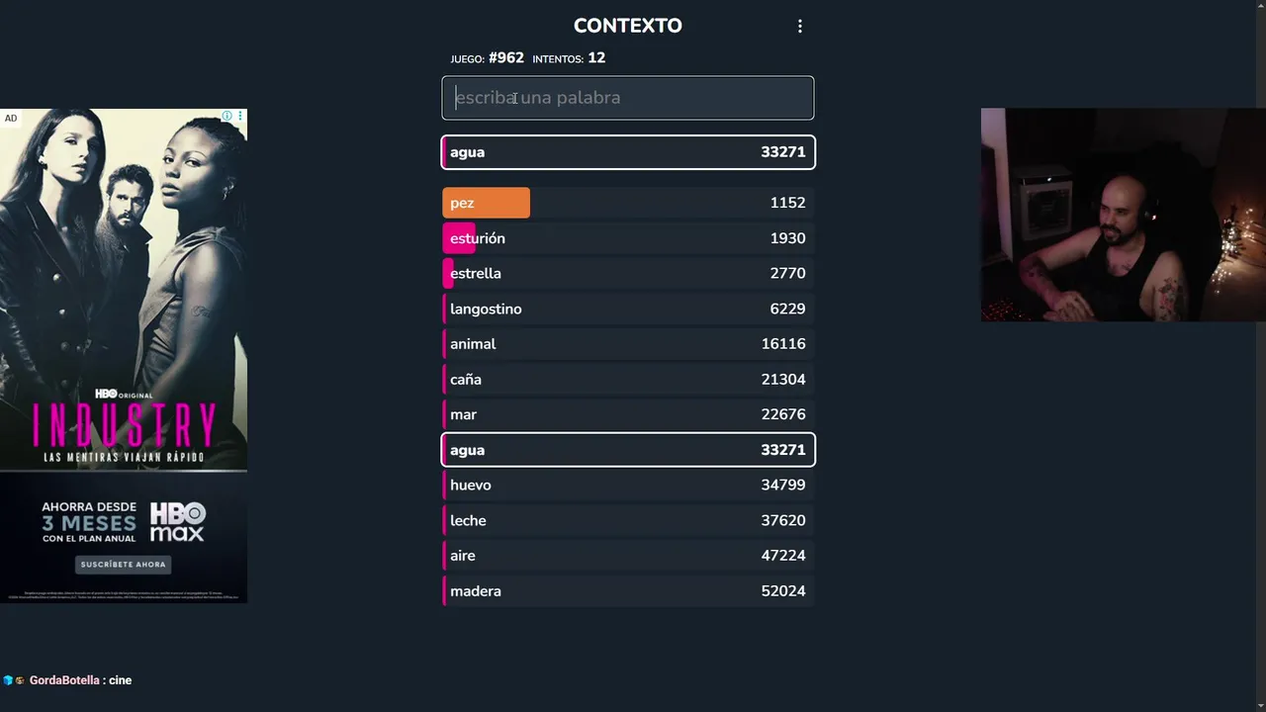
Task: Click the blue cube chat badge
Action: [x=8, y=680]
